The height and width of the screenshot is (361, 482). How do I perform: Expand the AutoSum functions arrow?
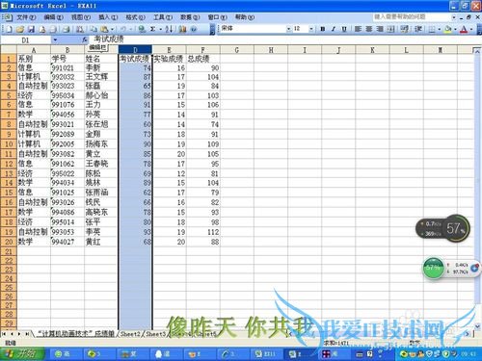point(160,29)
